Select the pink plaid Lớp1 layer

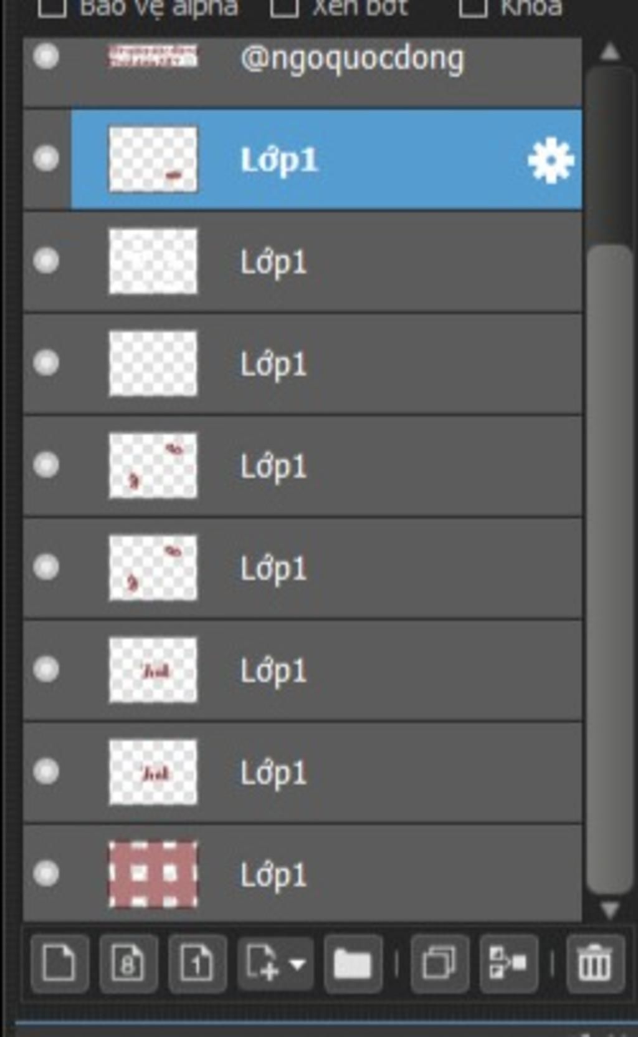(303, 874)
